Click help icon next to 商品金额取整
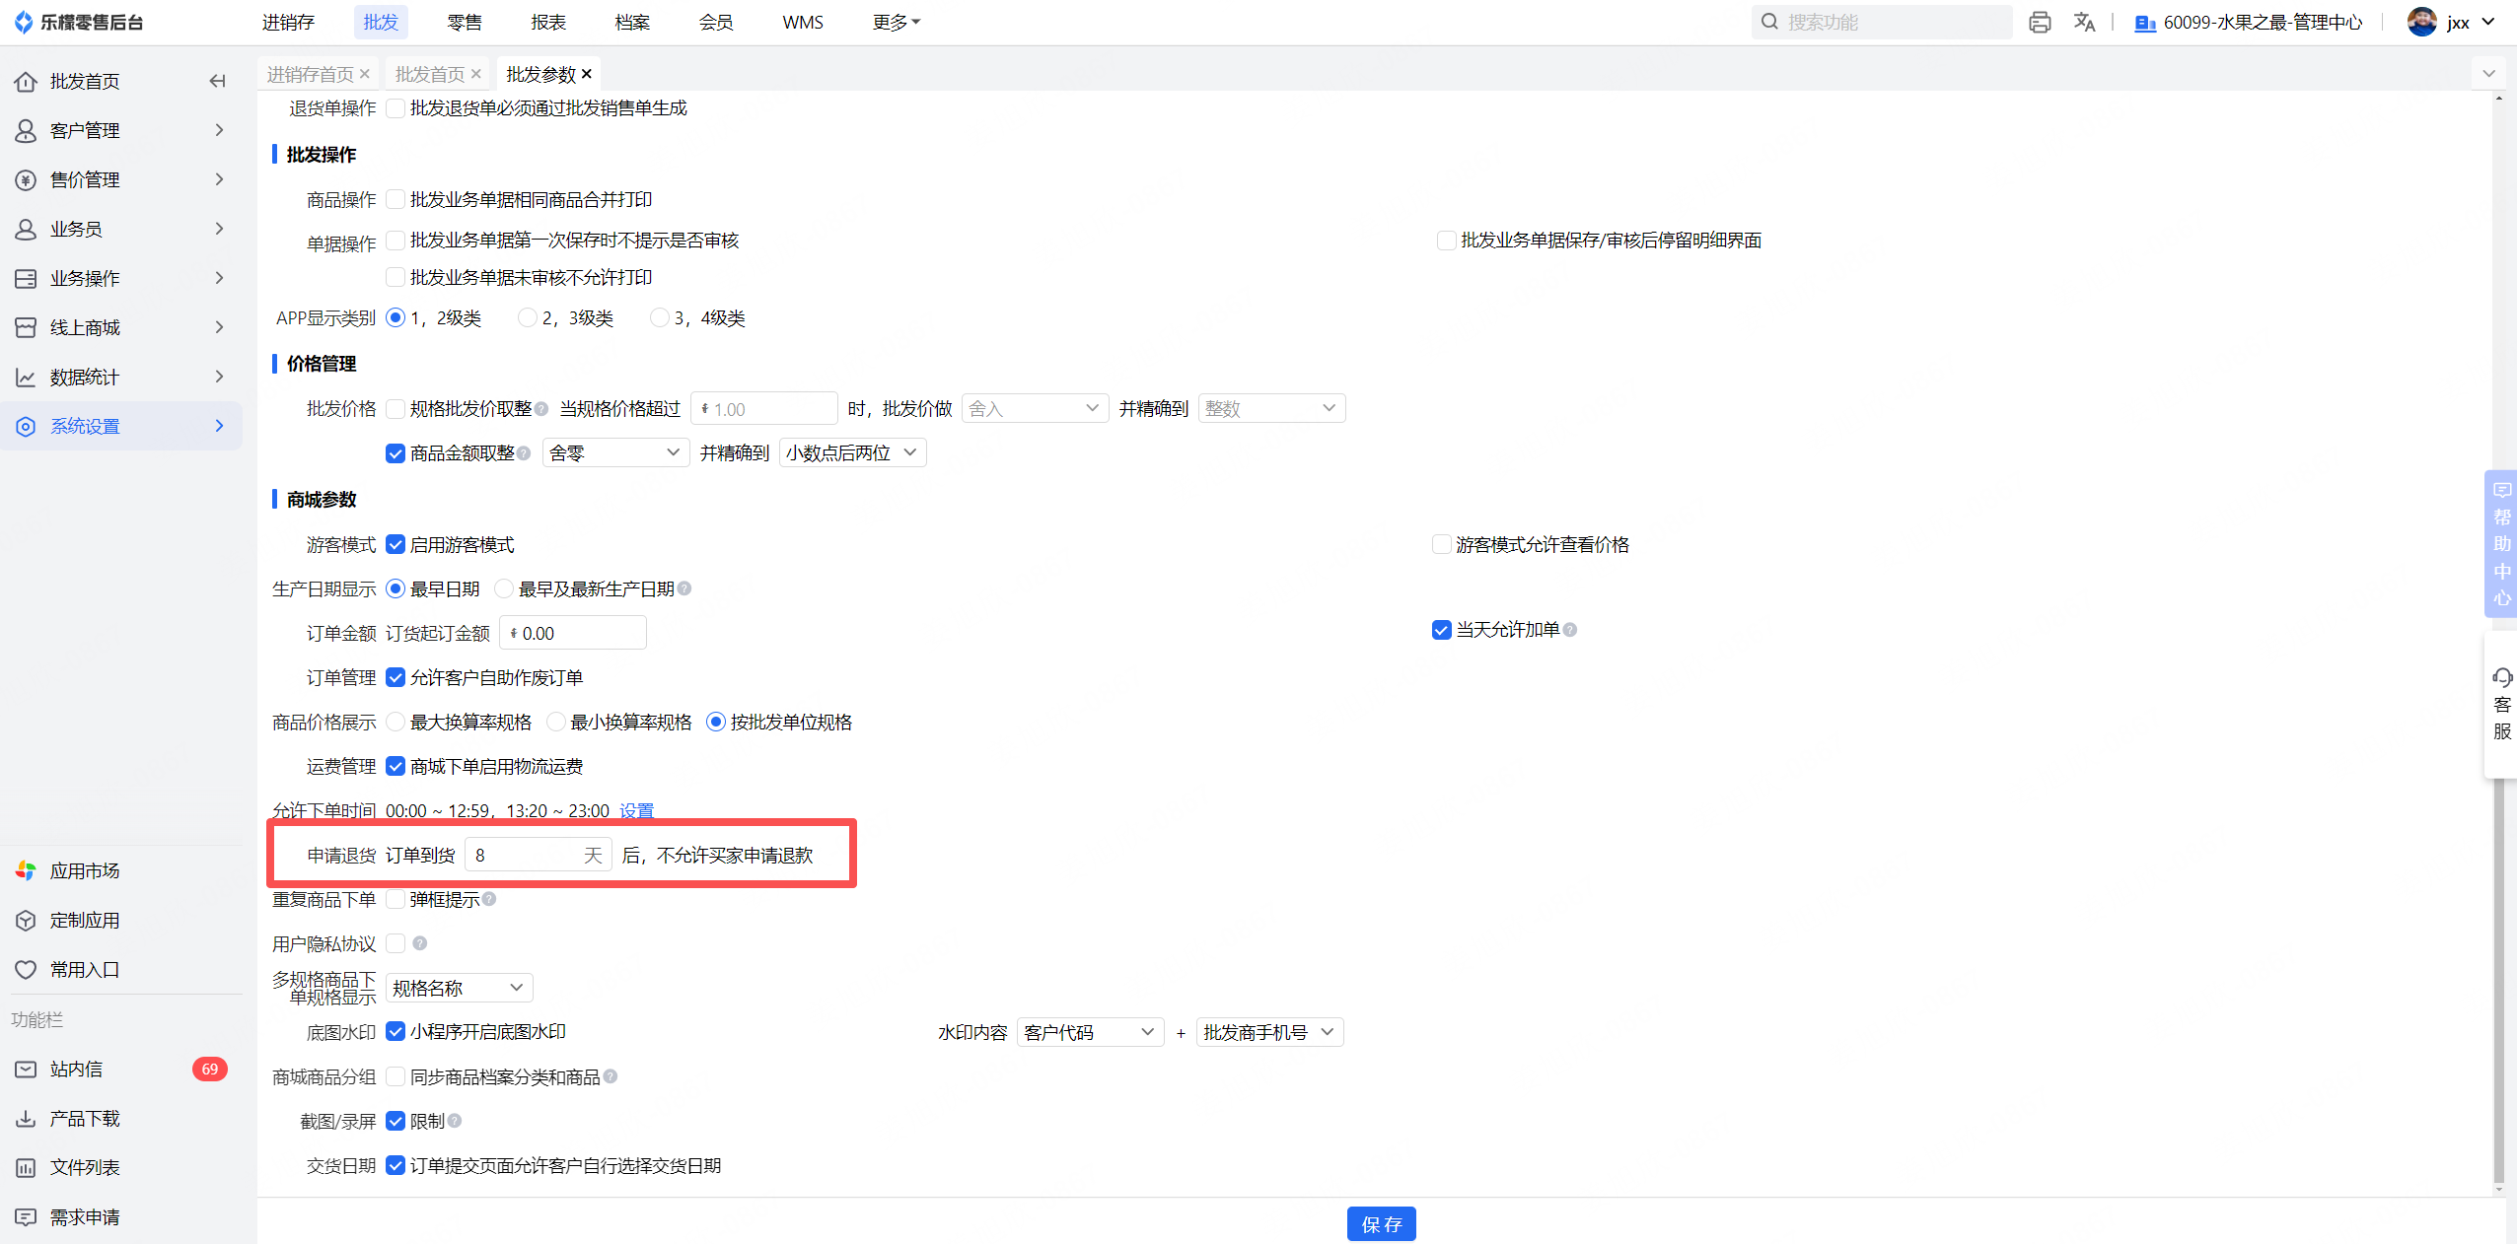Screen dimensions: 2517x1244 [x=525, y=453]
